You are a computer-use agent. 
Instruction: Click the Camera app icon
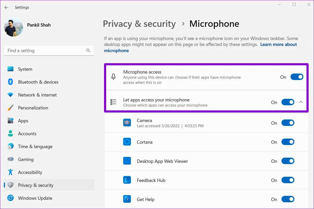click(x=127, y=123)
